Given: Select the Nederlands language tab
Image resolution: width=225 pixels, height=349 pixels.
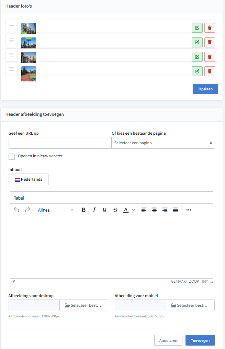Looking at the screenshot, I should tap(29, 179).
